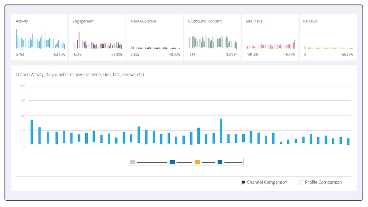Toggle the yellow legend swatch

197,162
